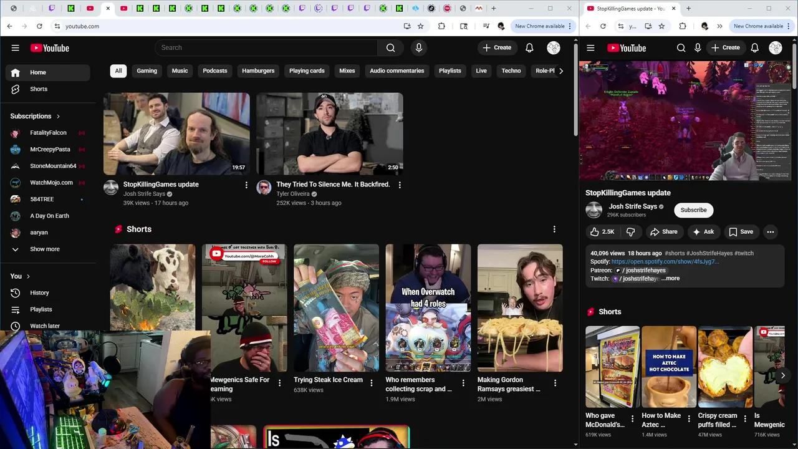Image resolution: width=798 pixels, height=449 pixels.
Task: Advance filter chips with right arrow
Action: point(560,70)
